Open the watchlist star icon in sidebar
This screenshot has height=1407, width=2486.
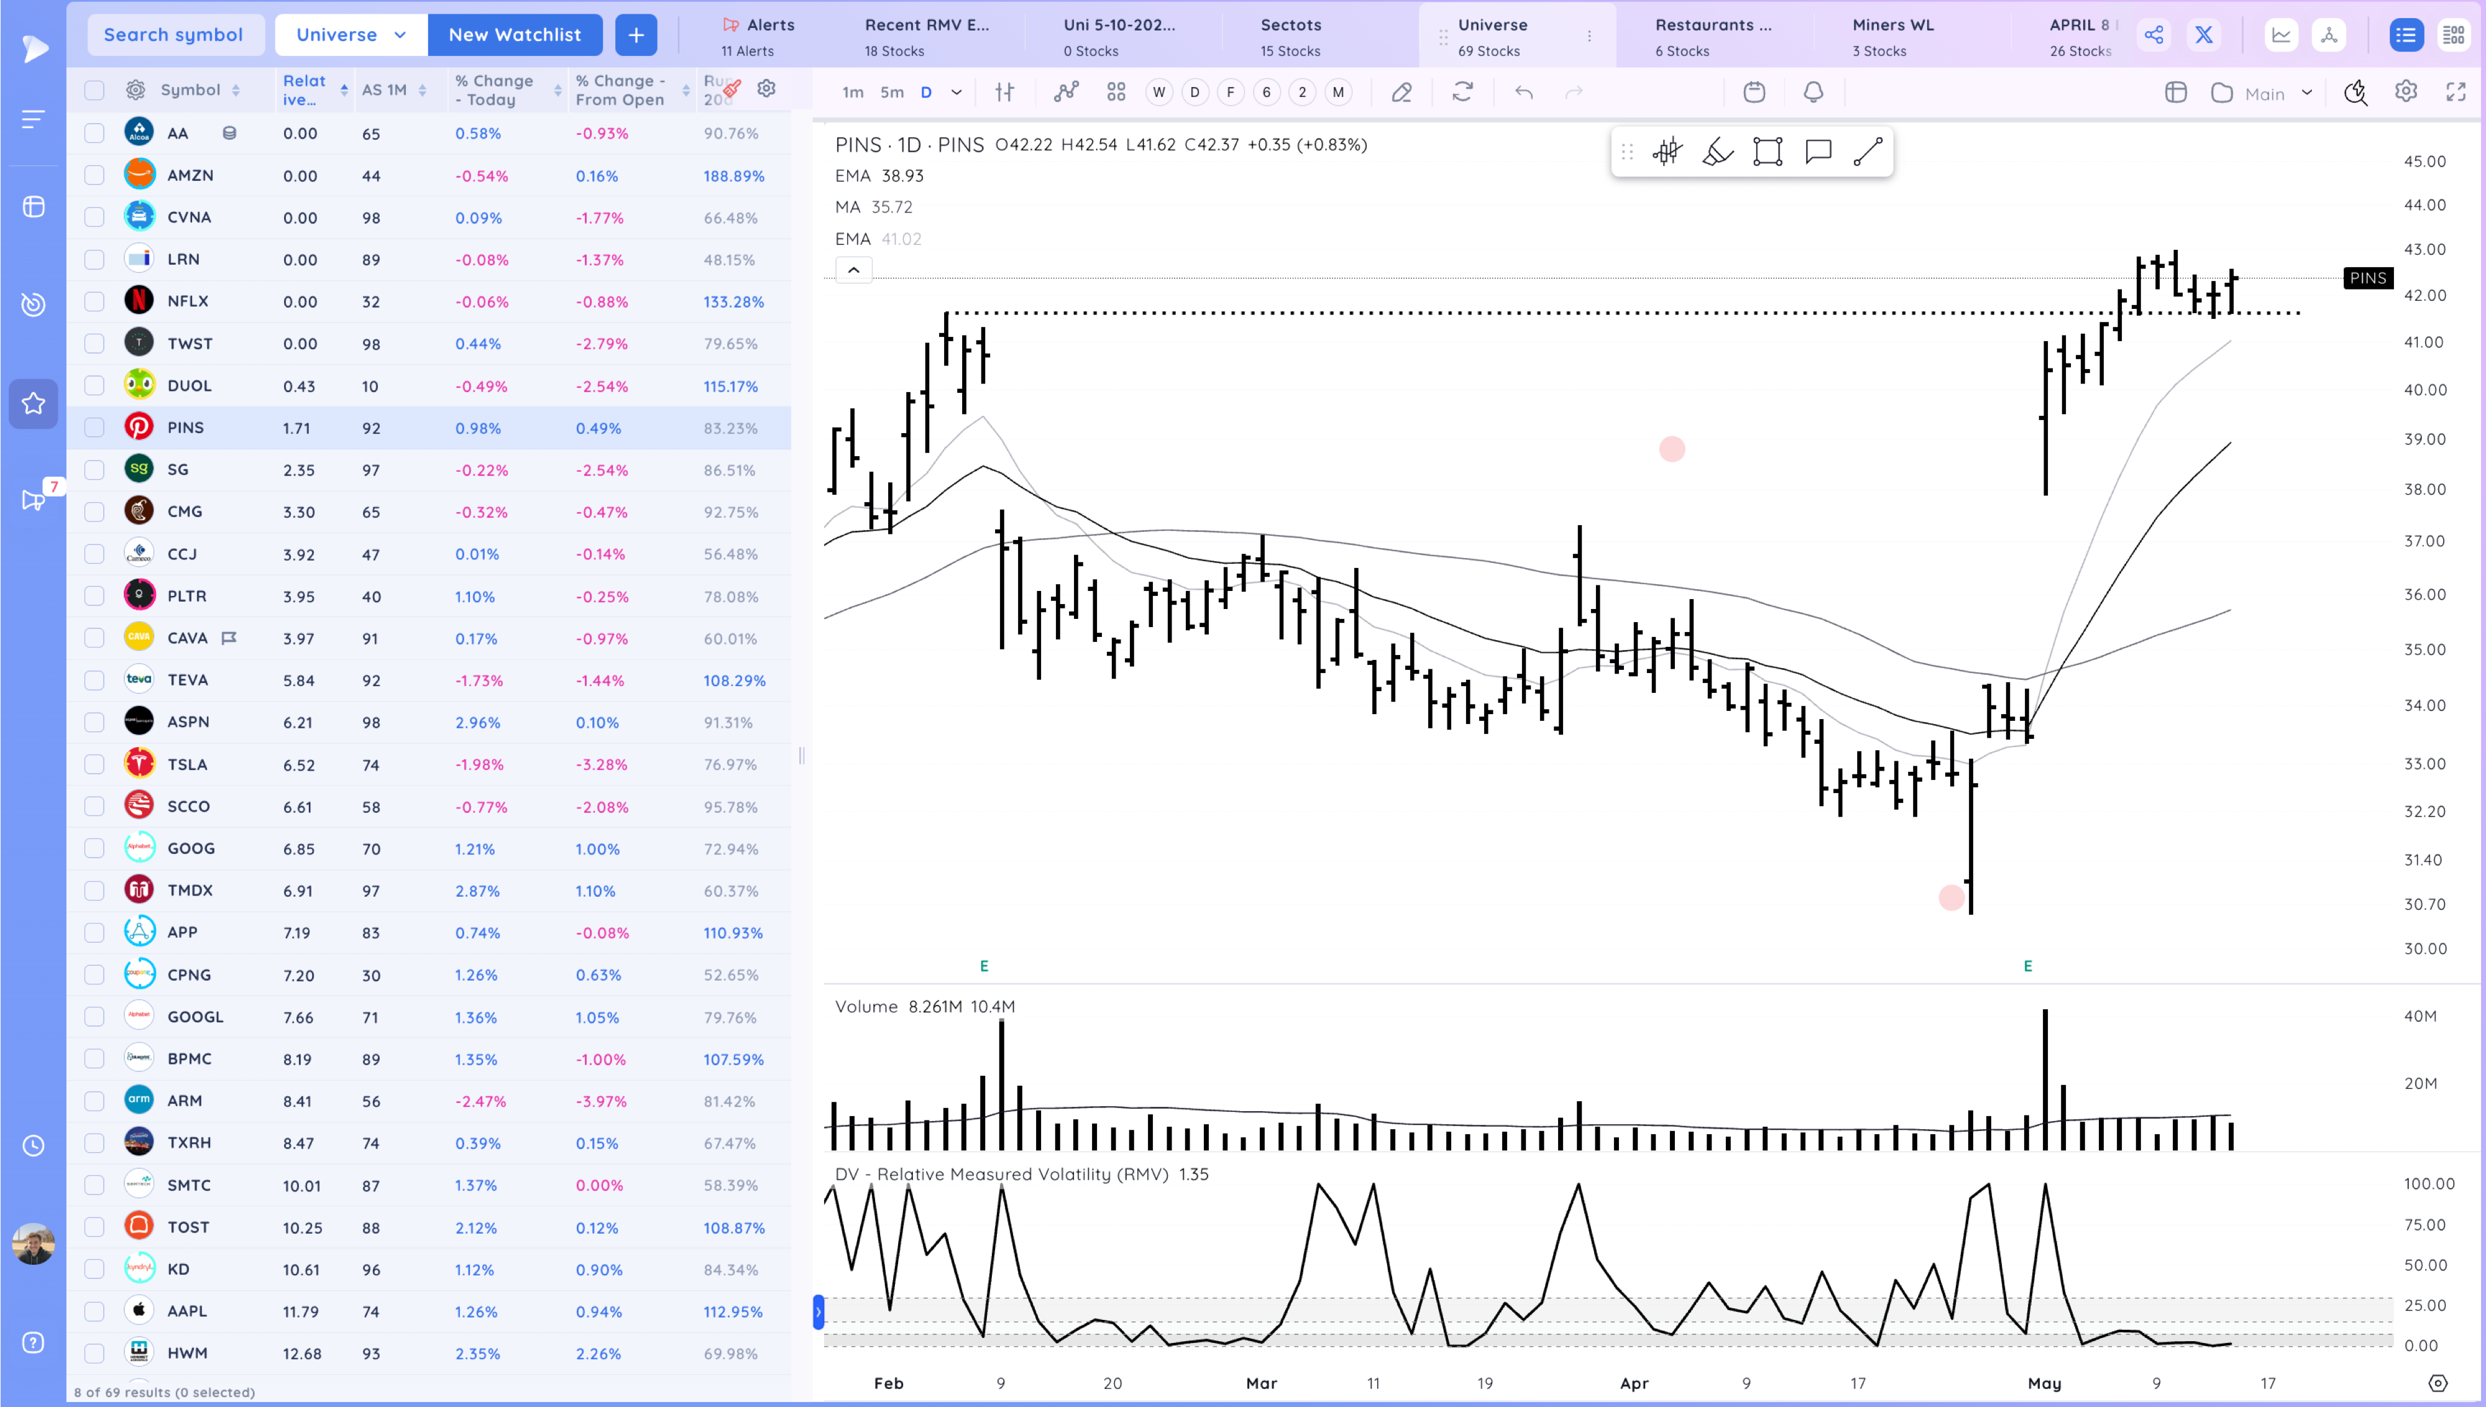[34, 403]
